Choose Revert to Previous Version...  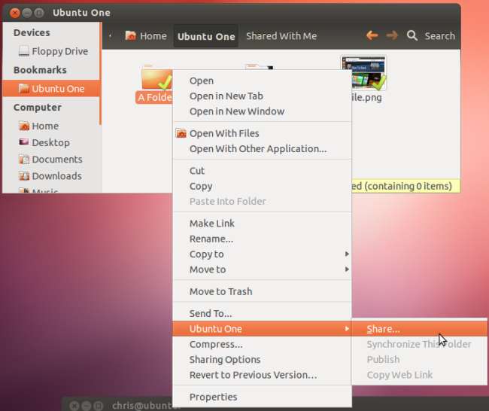[262, 374]
